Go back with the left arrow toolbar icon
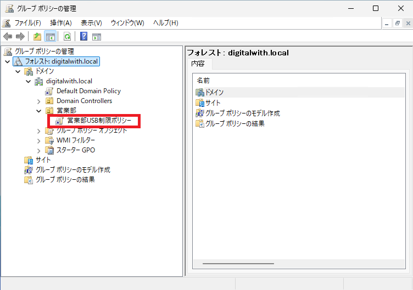This screenshot has height=290, width=413. point(8,36)
